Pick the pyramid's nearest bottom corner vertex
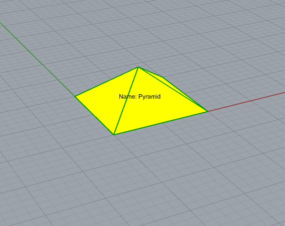 click(x=114, y=134)
